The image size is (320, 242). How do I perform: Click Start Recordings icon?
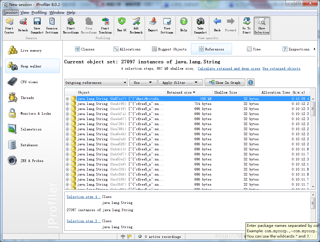coord(71,26)
